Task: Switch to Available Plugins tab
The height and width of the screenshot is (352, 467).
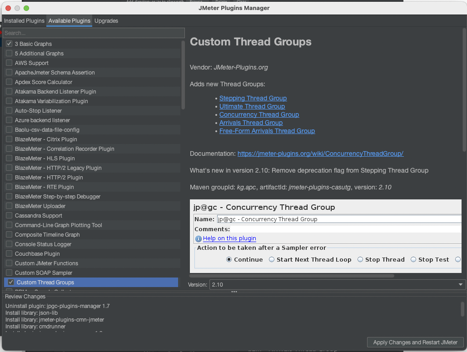Action: coord(69,21)
